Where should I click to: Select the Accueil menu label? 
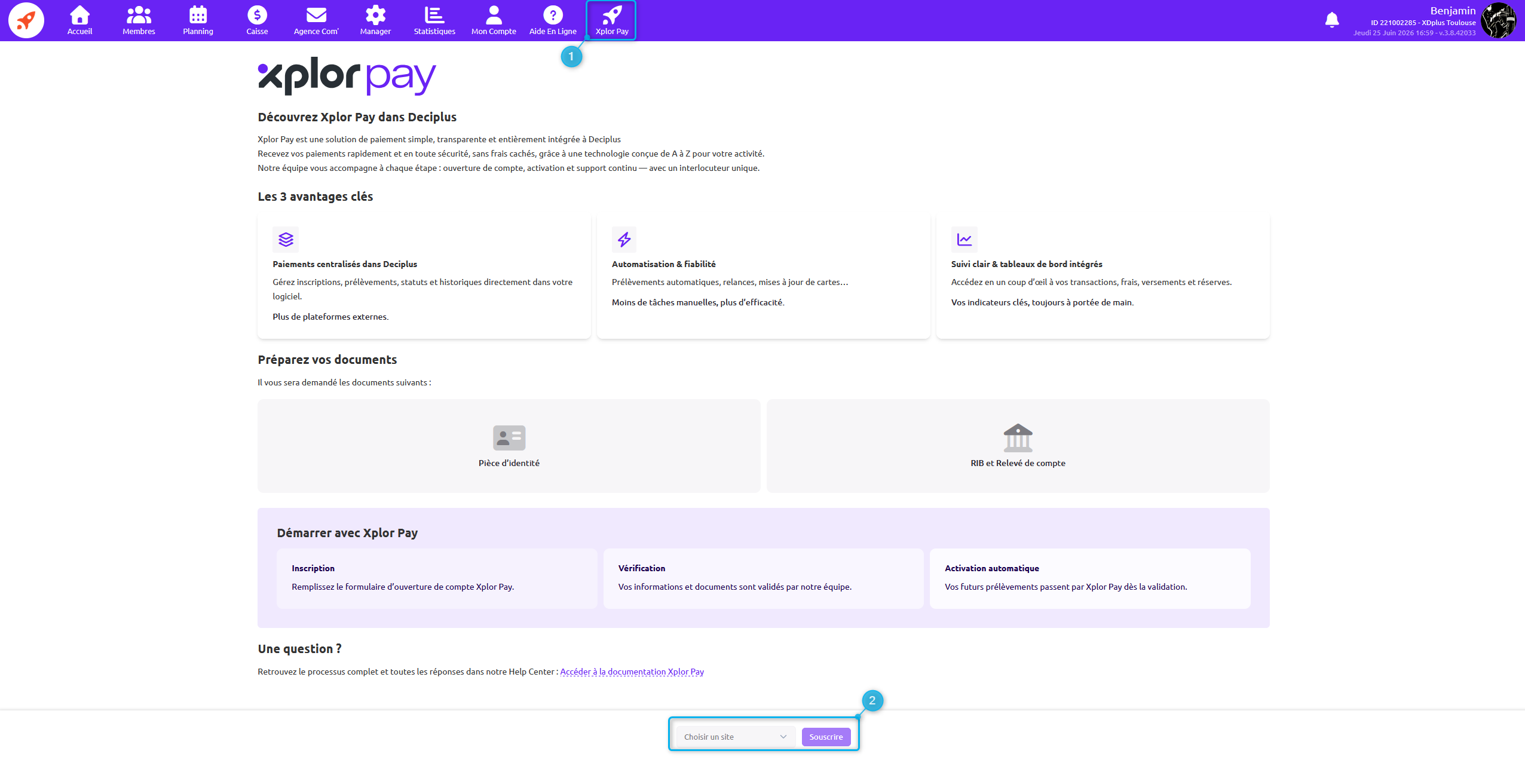point(79,32)
